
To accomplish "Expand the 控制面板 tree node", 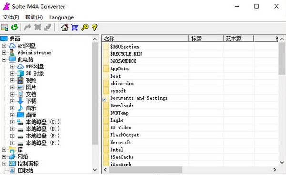I will point(4,164).
